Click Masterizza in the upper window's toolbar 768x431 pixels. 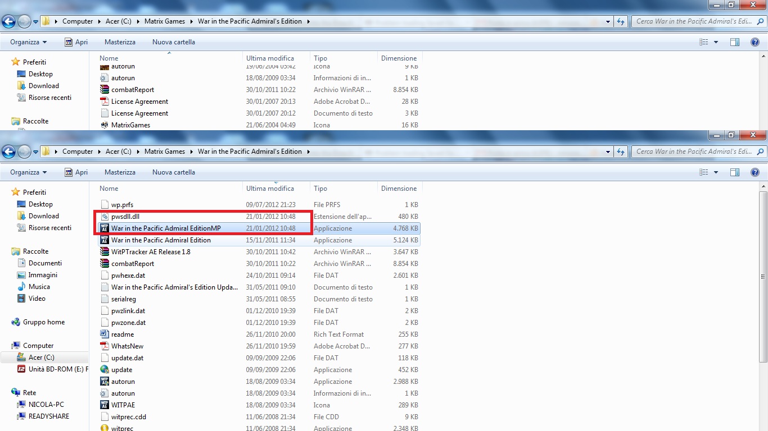[120, 42]
